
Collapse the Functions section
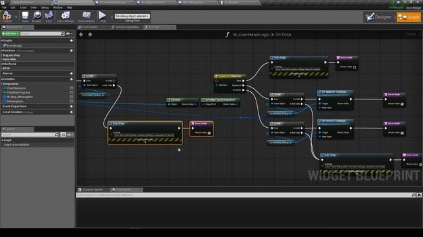[1, 51]
